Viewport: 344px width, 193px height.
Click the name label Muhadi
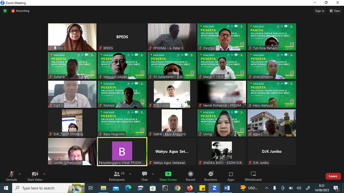109,106
